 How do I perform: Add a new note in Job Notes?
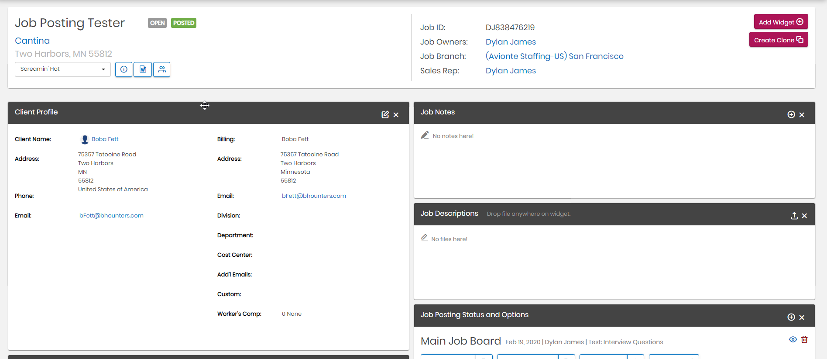(791, 114)
